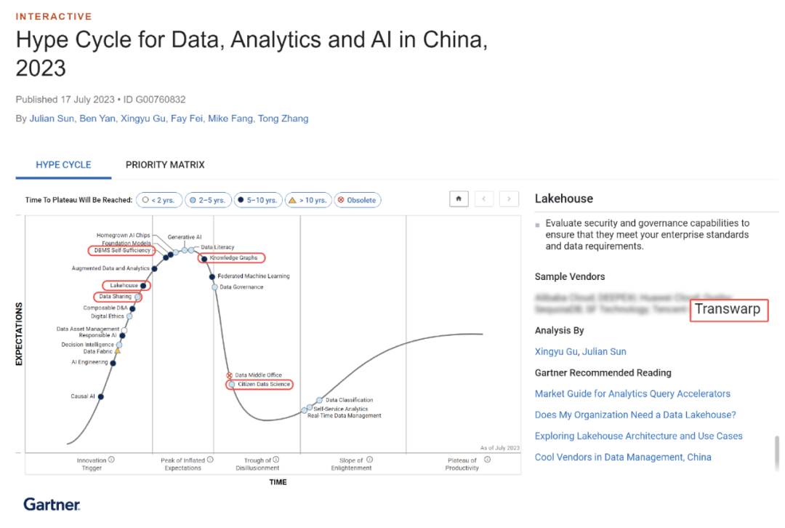Viewport: 785px width, 528px height.
Task: Open 'Does My Organization Need a Data Lakehouse?'
Action: 635,414
